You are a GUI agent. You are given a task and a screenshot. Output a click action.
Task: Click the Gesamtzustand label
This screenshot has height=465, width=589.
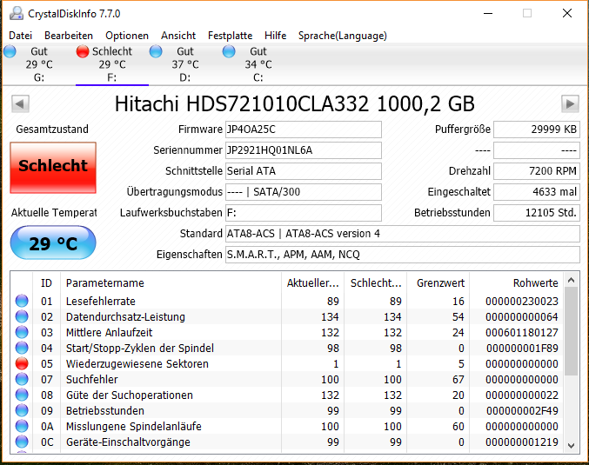point(52,130)
